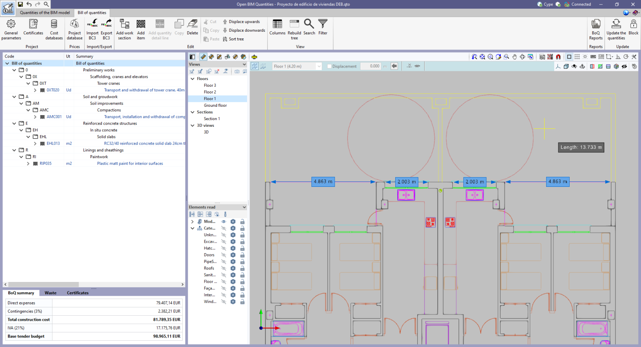Select the zoom window magnifier tool
Viewport: 641px width, 347px height.
(506, 57)
